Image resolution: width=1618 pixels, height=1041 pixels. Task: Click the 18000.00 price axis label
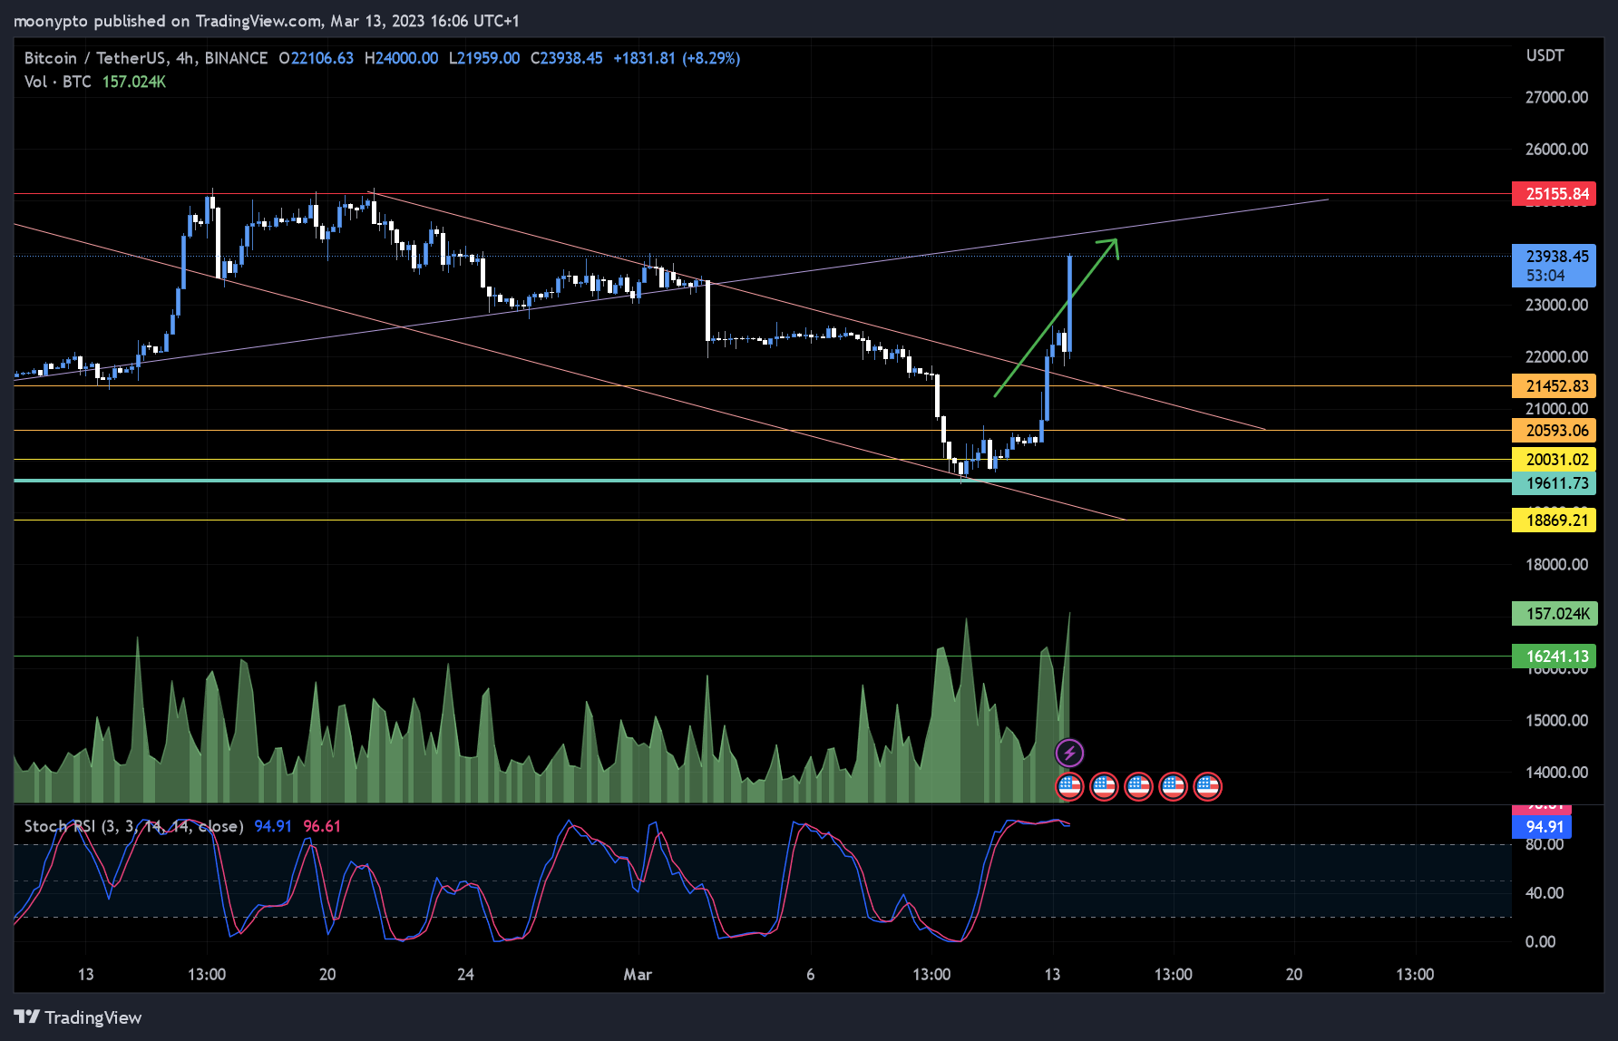coord(1556,564)
